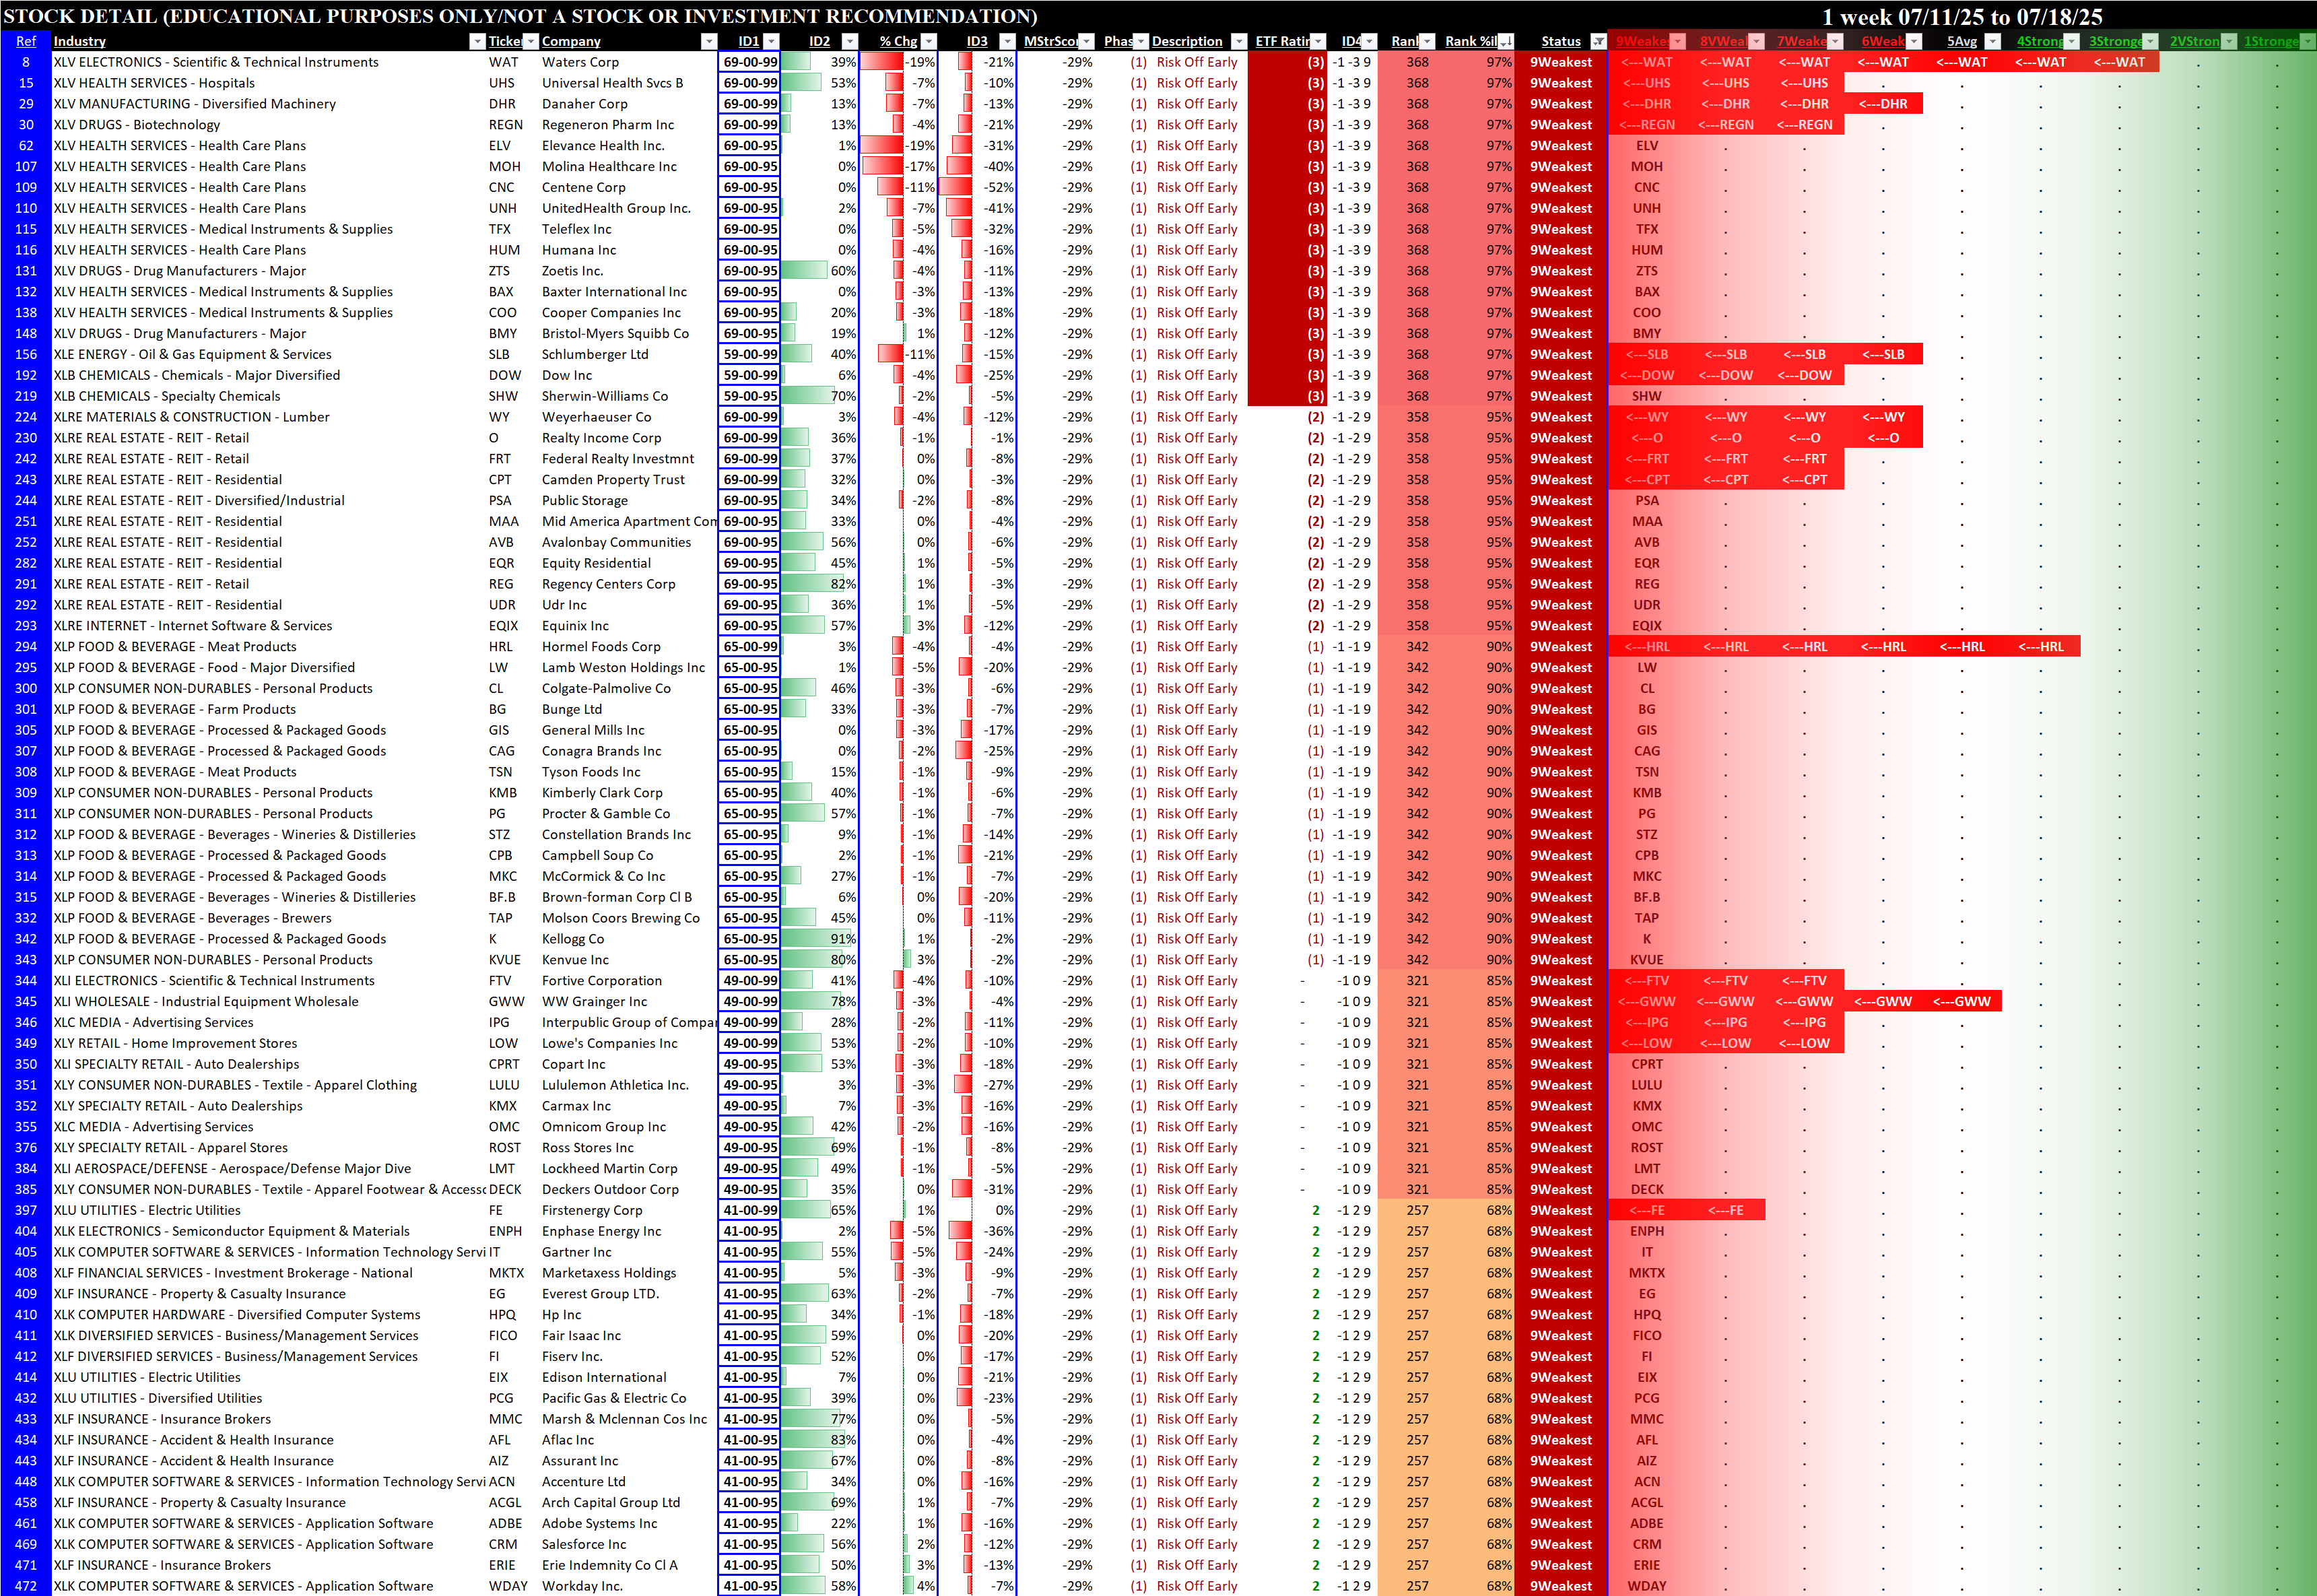
Task: Expand the Company column filter dropdown
Action: click(x=709, y=41)
